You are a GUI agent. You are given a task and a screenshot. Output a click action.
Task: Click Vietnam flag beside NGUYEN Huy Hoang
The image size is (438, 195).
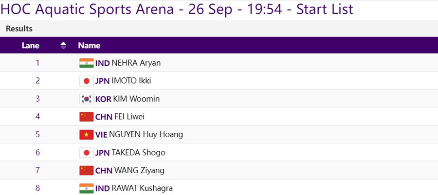click(86, 135)
